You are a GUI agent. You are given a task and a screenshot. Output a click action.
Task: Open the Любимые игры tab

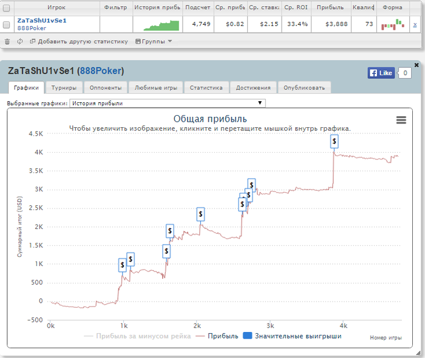coord(156,88)
